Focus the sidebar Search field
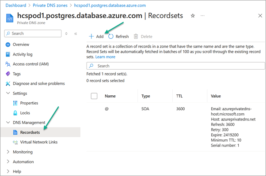This screenshot has height=176, width=266. [x=33, y=34]
